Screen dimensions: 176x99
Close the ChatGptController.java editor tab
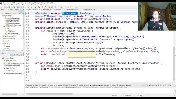(x=39, y=10)
